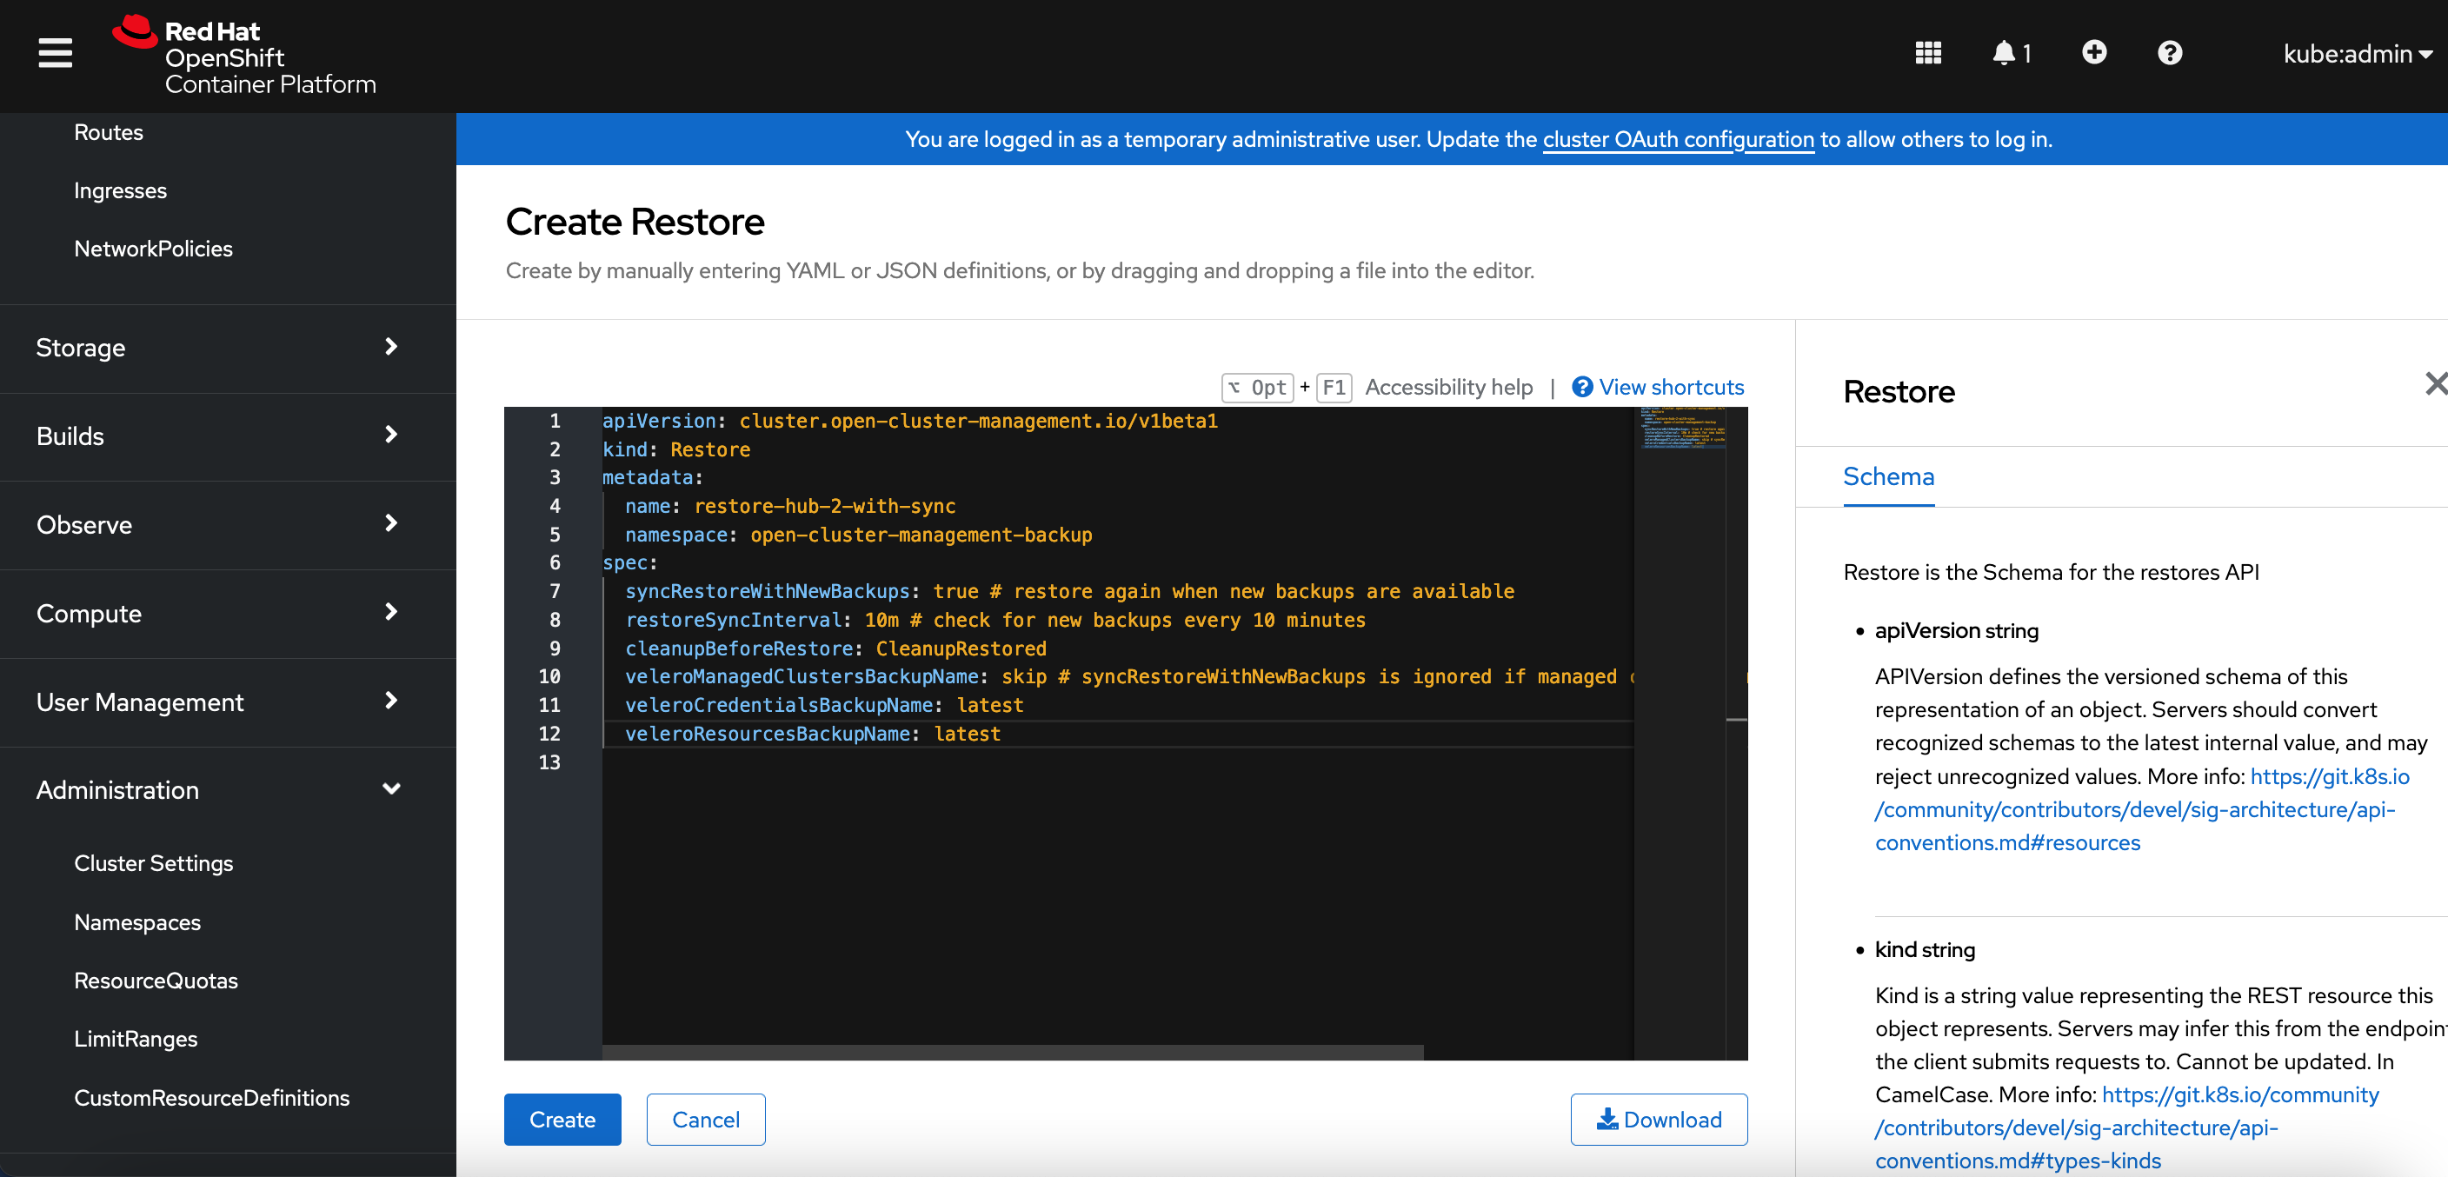Image resolution: width=2448 pixels, height=1177 pixels.
Task: Open CustomResourceDefinitions in sidebar
Action: [211, 1097]
